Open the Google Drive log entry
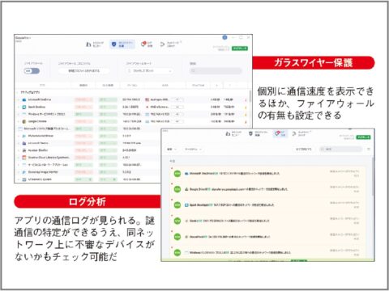 pos(267,189)
